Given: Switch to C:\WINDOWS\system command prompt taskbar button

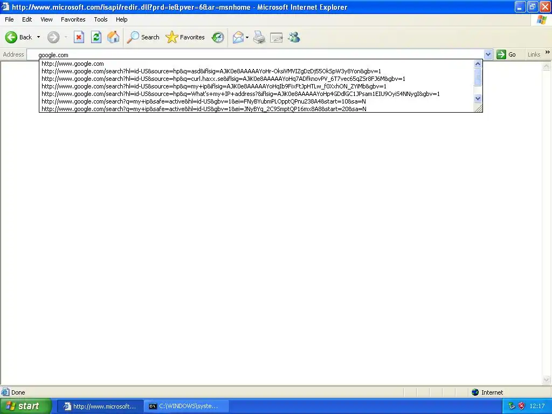Looking at the screenshot, I should 186,406.
